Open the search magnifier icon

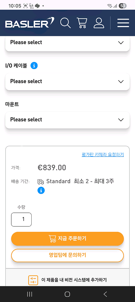pyautogui.click(x=65, y=23)
